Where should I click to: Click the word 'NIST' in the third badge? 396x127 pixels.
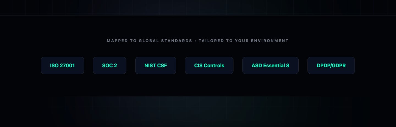(150, 66)
